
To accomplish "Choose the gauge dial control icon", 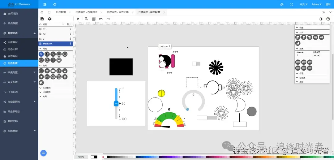I will 53,77.
